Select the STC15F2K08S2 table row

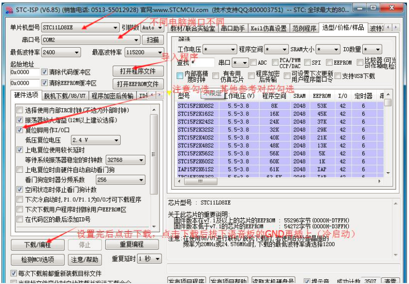pyautogui.click(x=280, y=106)
